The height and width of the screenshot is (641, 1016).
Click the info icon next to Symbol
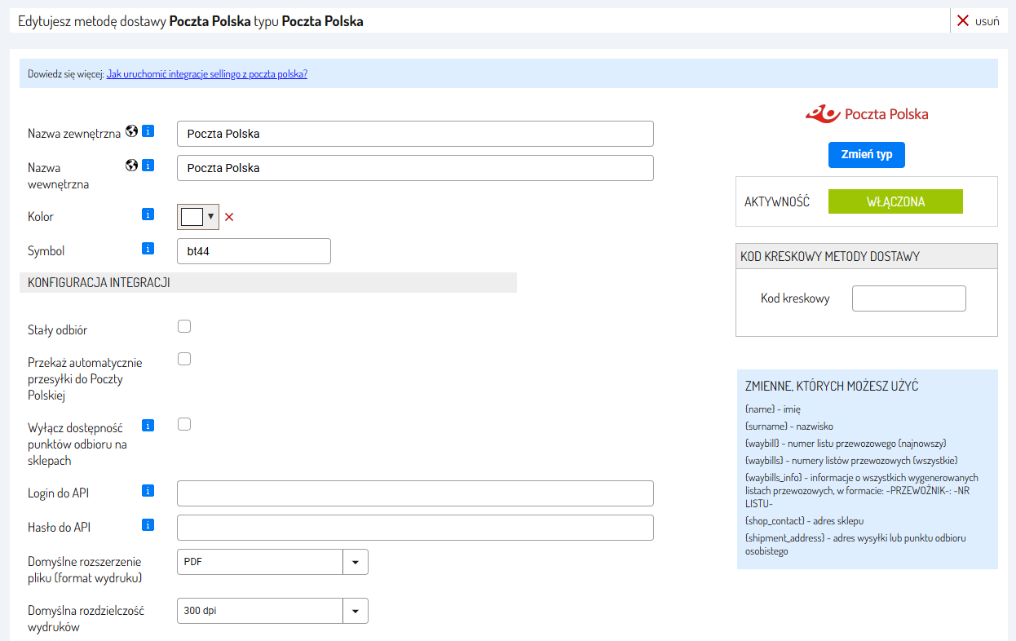point(148,249)
